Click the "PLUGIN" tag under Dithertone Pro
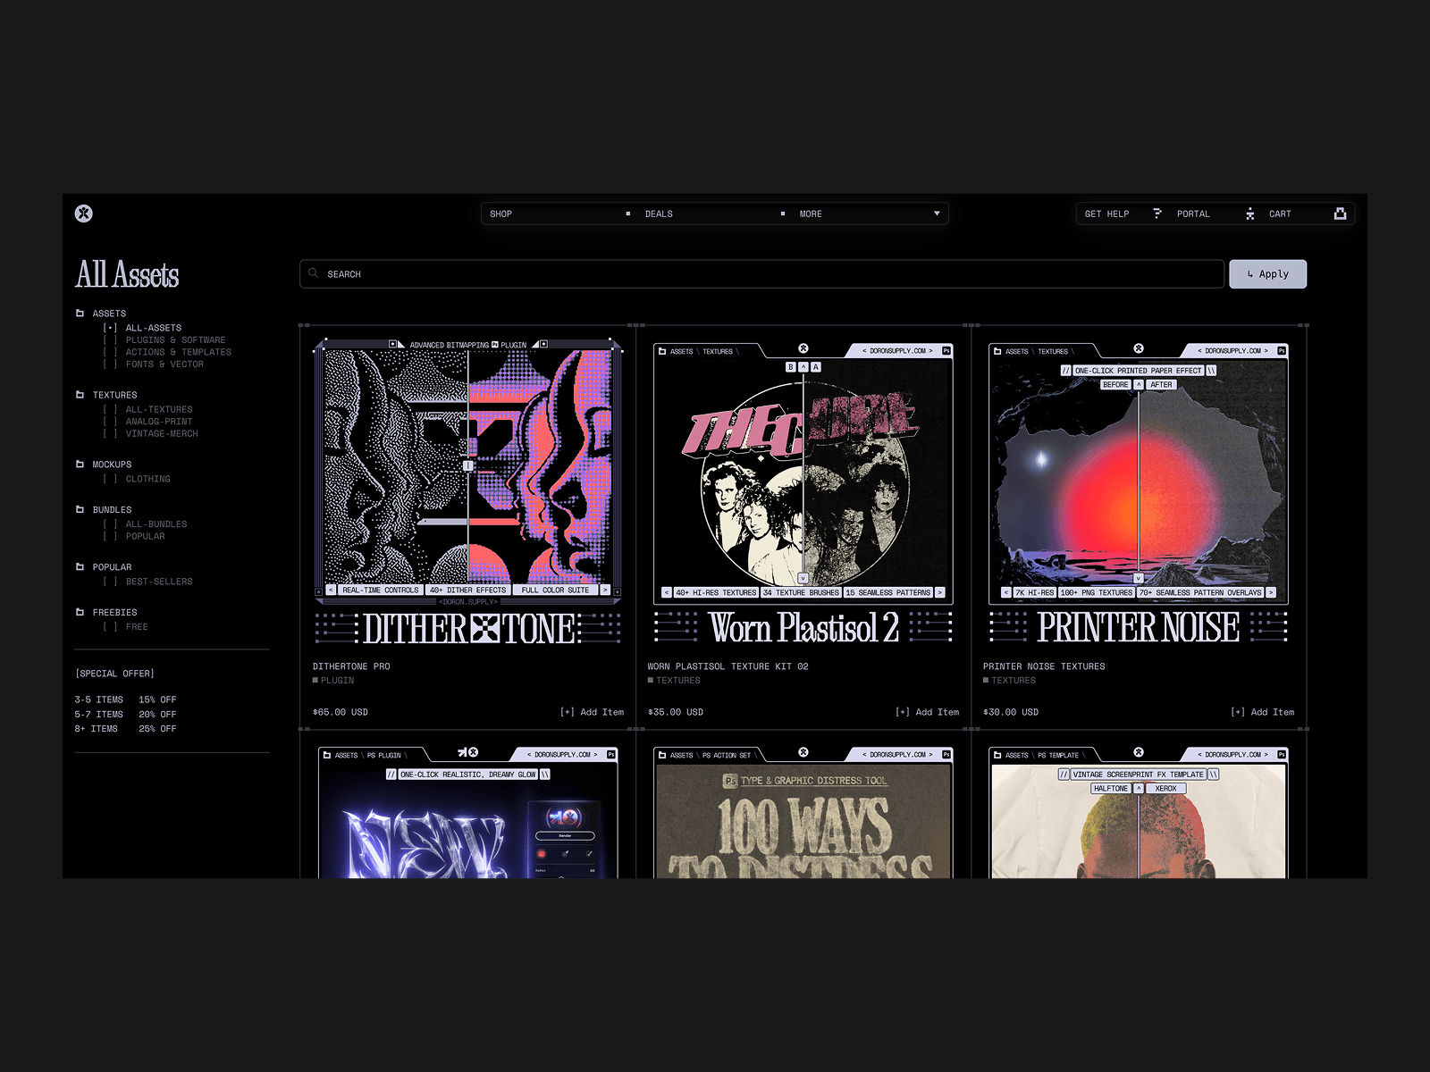1430x1072 pixels. [333, 681]
